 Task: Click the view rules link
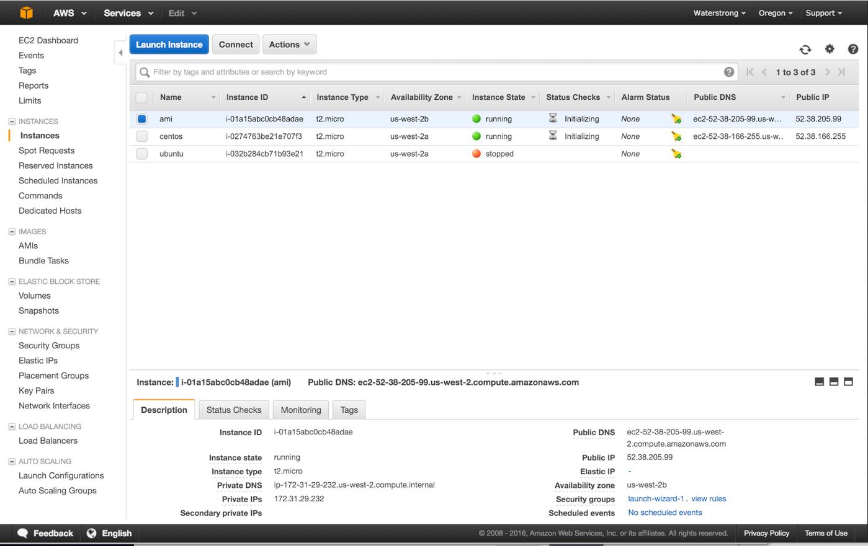[x=709, y=499]
